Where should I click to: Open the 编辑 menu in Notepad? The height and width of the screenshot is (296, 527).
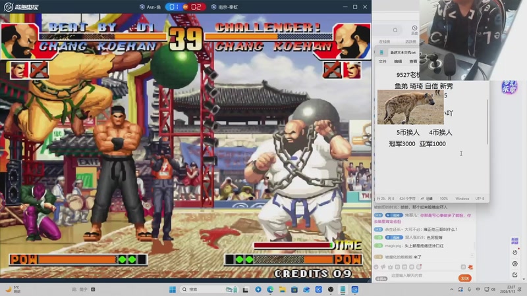point(398,61)
